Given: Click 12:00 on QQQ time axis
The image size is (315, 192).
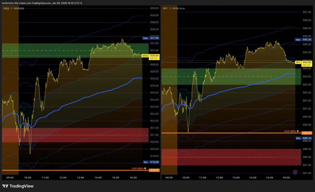Looking at the screenshot, I should click(x=63, y=178).
